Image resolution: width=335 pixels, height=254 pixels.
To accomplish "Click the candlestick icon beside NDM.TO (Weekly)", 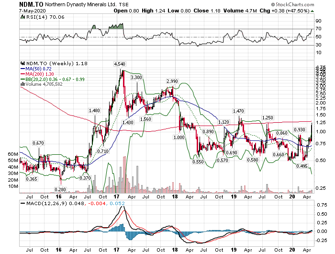I will click(x=22, y=63).
